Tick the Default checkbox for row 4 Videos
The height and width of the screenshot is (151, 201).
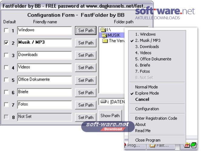click(6, 67)
